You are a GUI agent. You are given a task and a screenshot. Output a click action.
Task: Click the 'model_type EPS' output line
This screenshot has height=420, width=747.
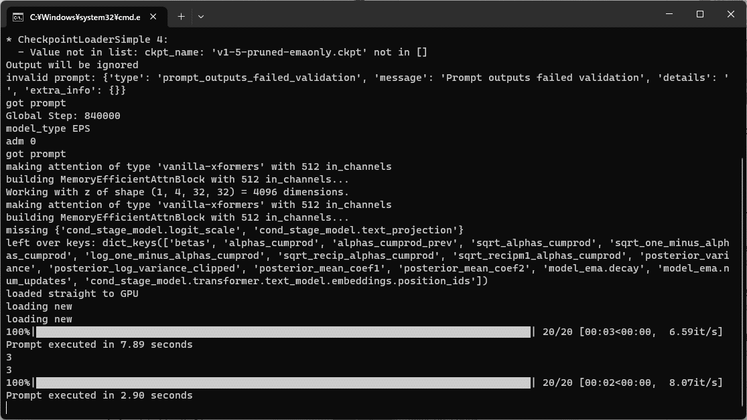(x=48, y=128)
